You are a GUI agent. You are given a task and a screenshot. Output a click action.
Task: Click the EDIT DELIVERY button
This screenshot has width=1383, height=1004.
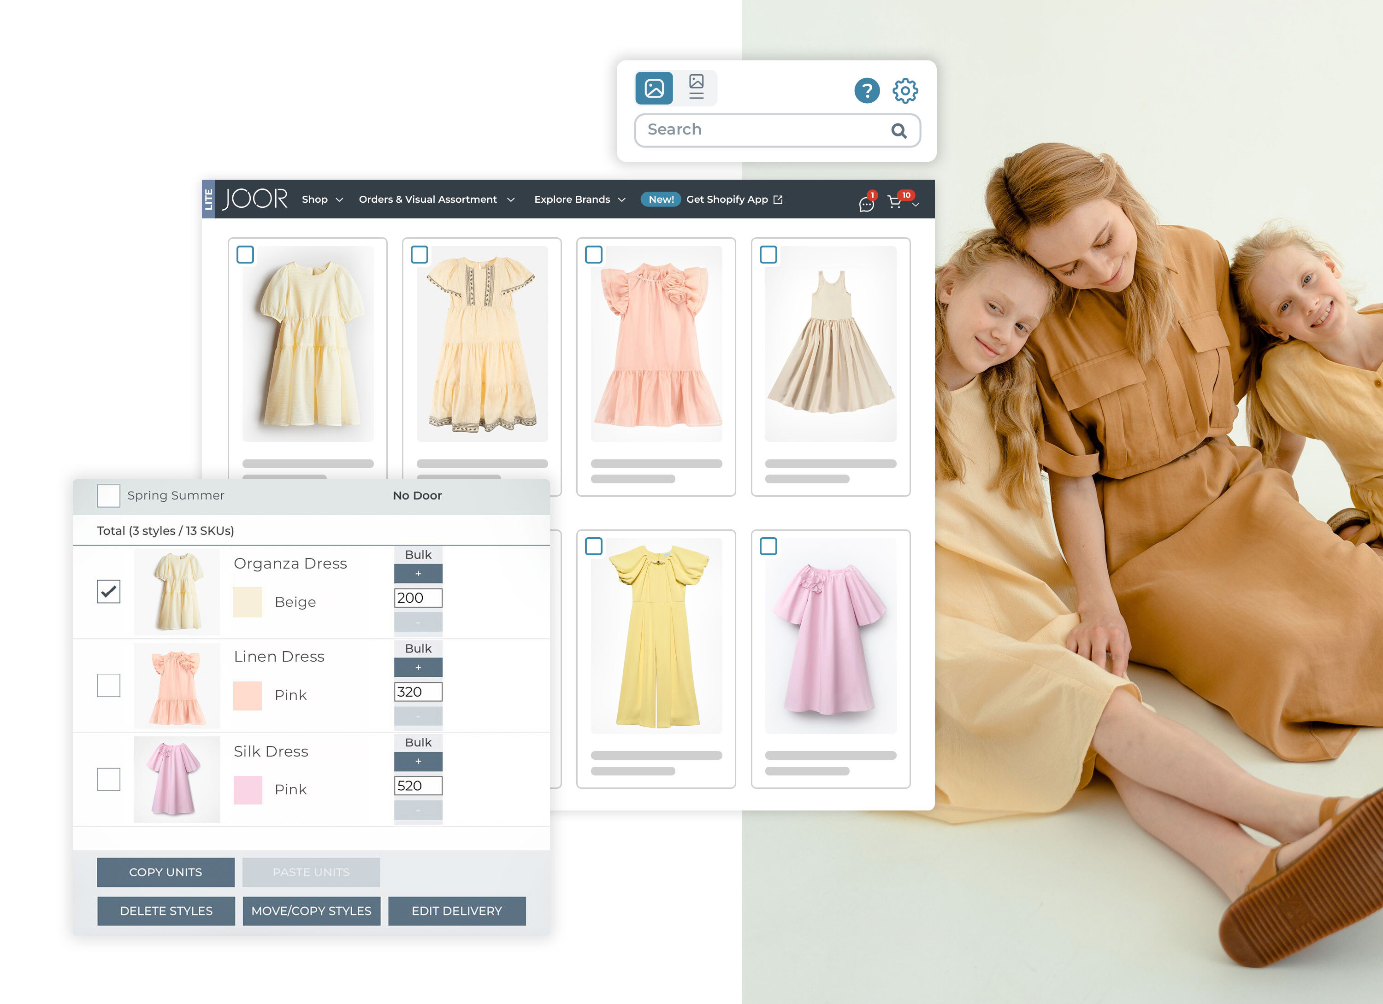click(x=457, y=911)
